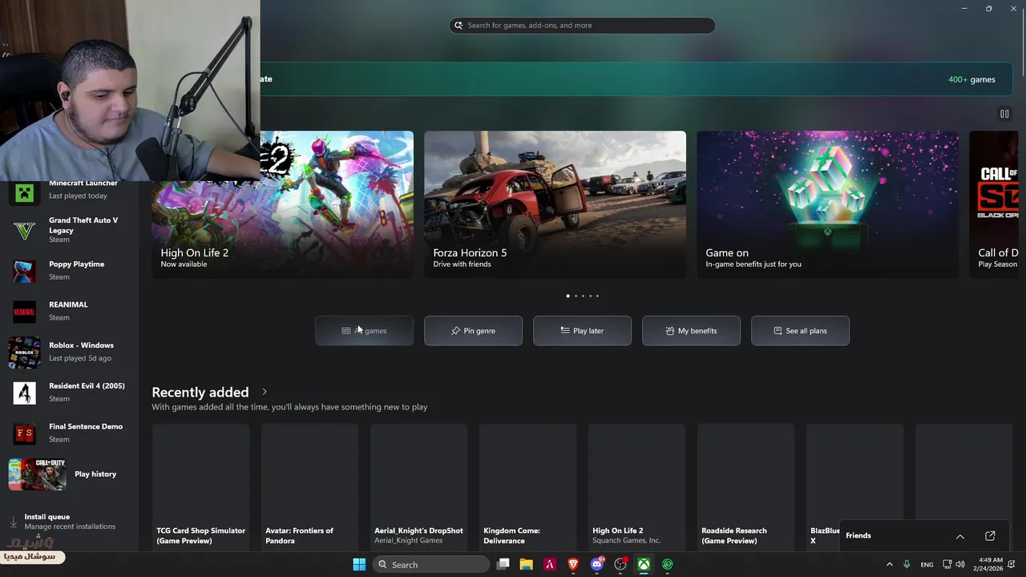Open Resident Evil 4 (2005) sidebar entry
This screenshot has width=1026, height=577.
[69, 393]
